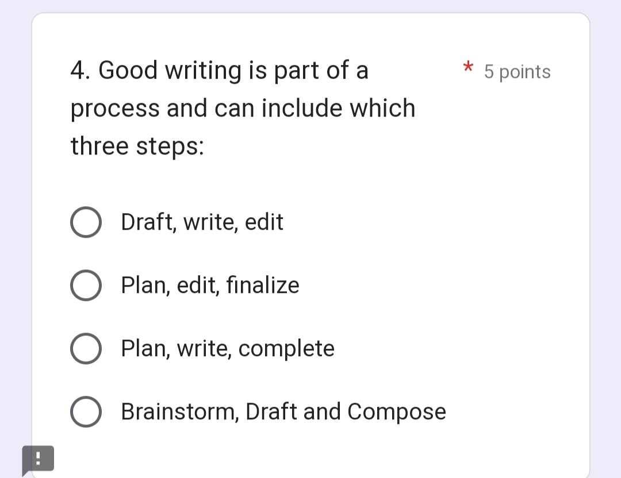Choose option by clicking "Plan, edit, finalize" text
This screenshot has height=478, width=621.
point(210,286)
